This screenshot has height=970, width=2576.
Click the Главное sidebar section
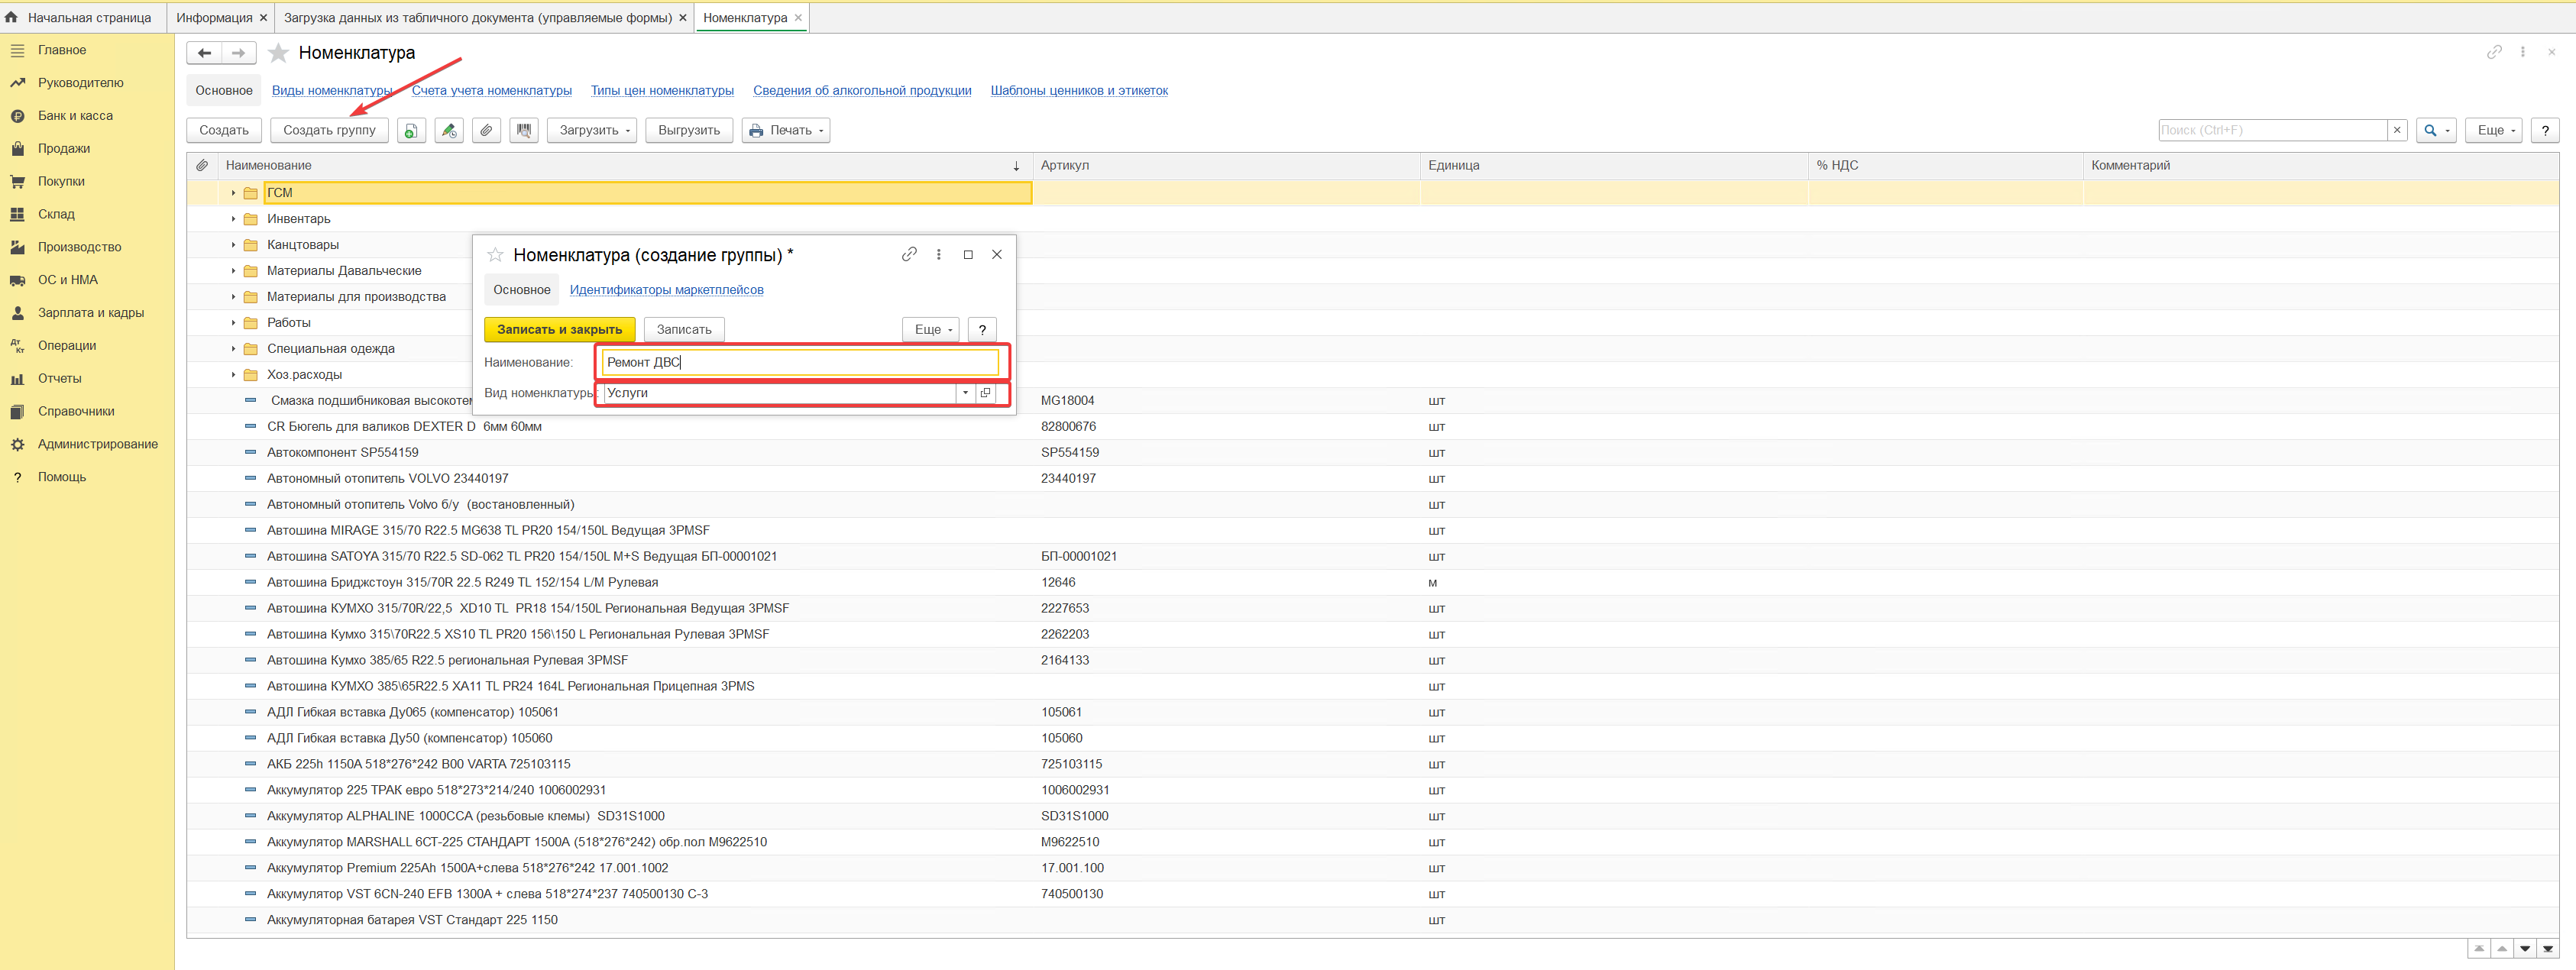(x=62, y=50)
